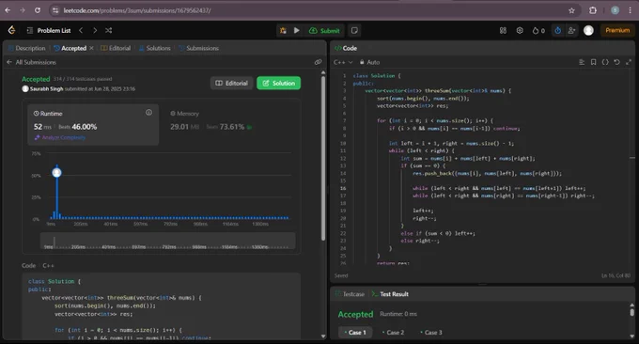
Task: Click the LeetCode logo icon
Action: (x=11, y=30)
